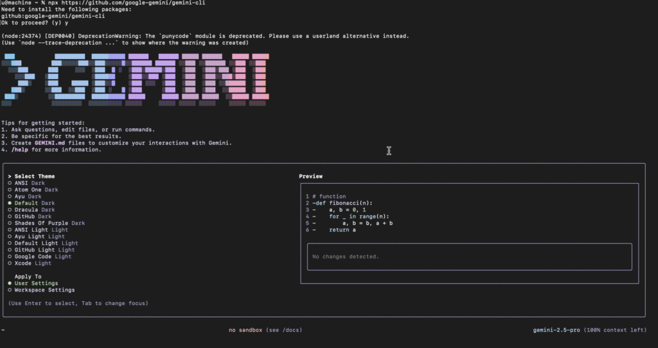Click the GEMINI ASCII art logo

pyautogui.click(x=135, y=80)
